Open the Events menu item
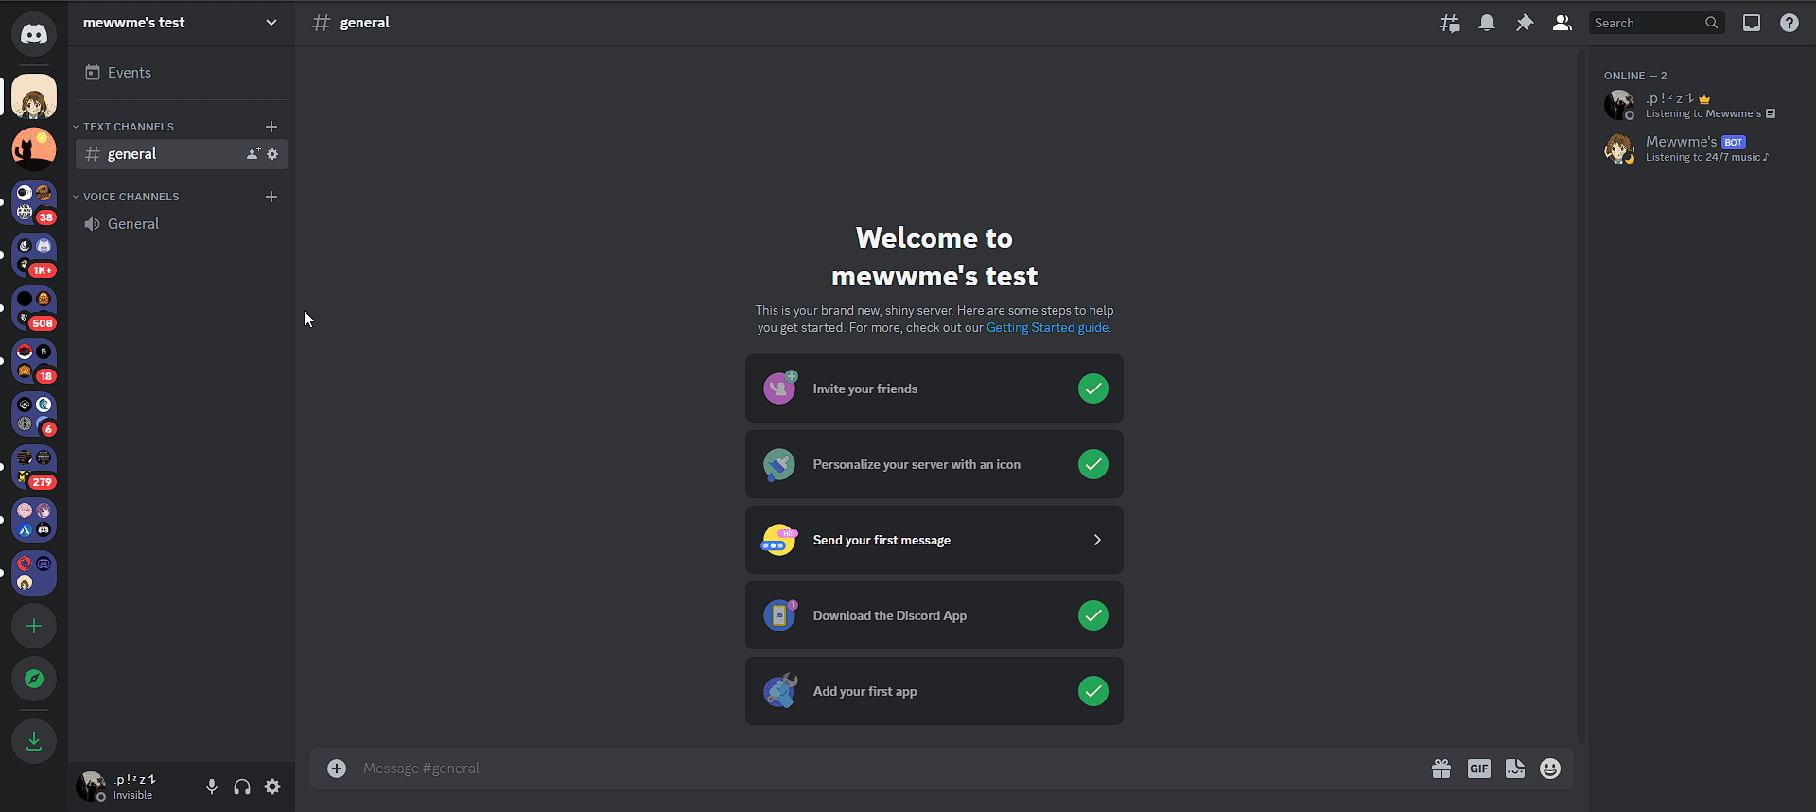The image size is (1816, 812). (129, 73)
